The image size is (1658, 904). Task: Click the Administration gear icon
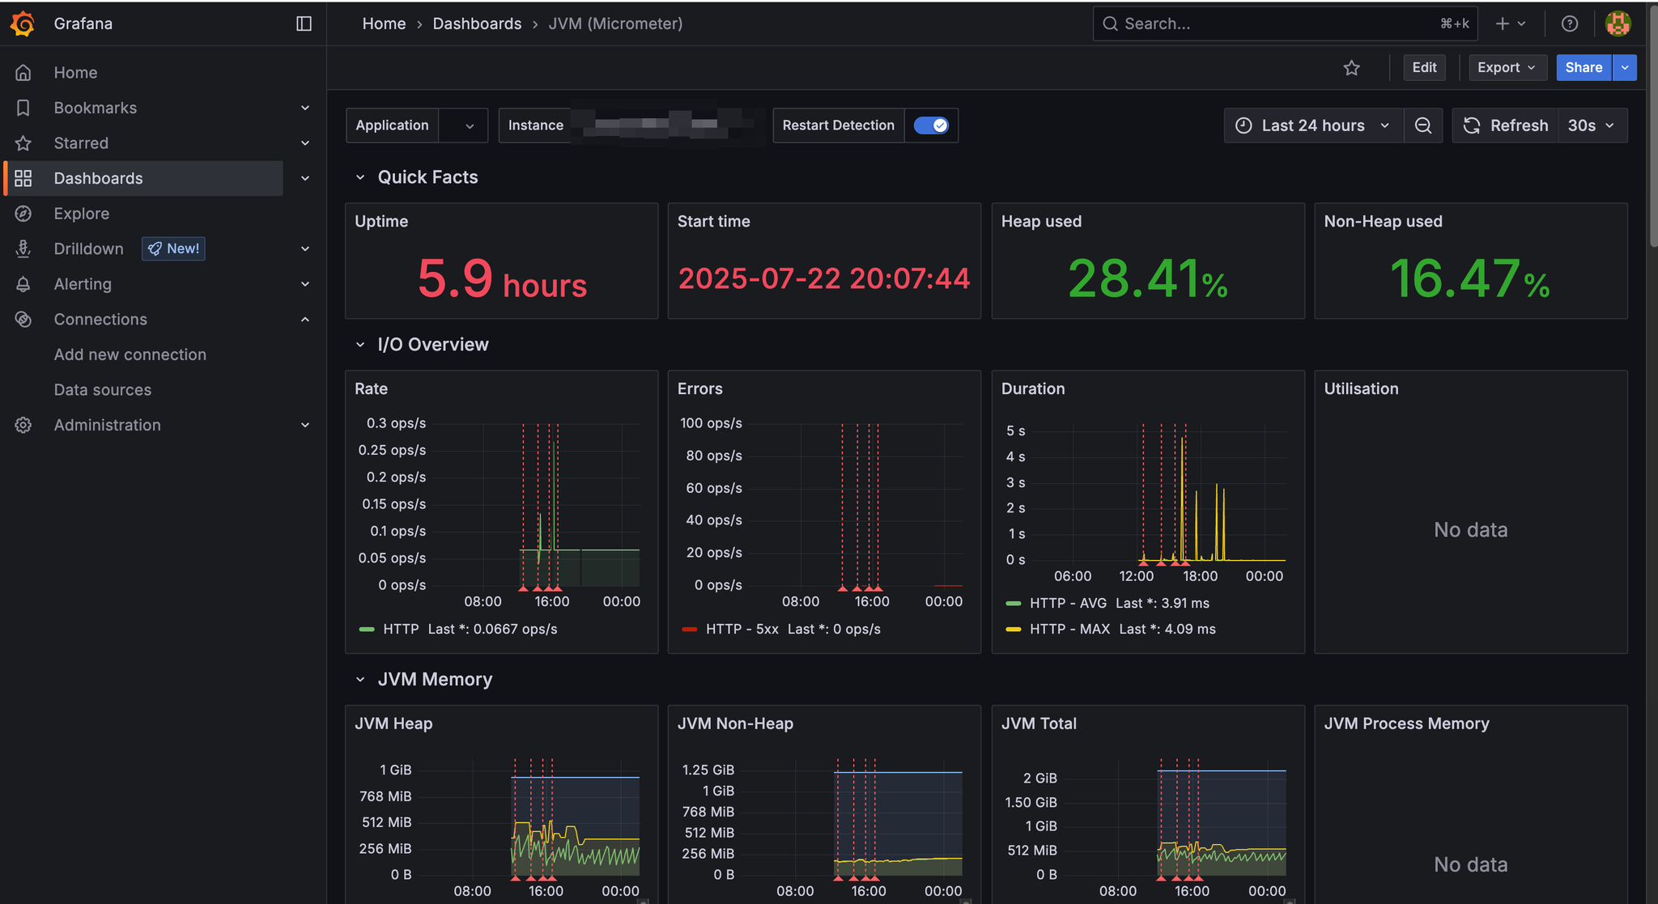(23, 425)
